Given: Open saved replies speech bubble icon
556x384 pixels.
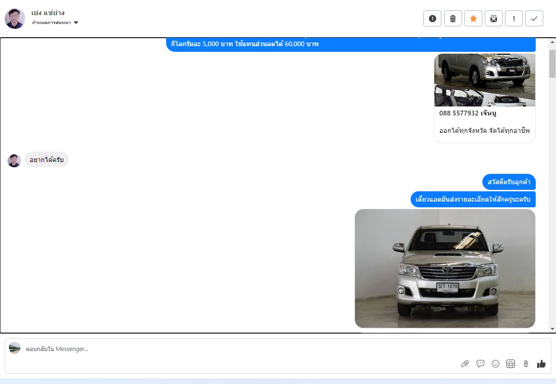Looking at the screenshot, I should pyautogui.click(x=480, y=364).
